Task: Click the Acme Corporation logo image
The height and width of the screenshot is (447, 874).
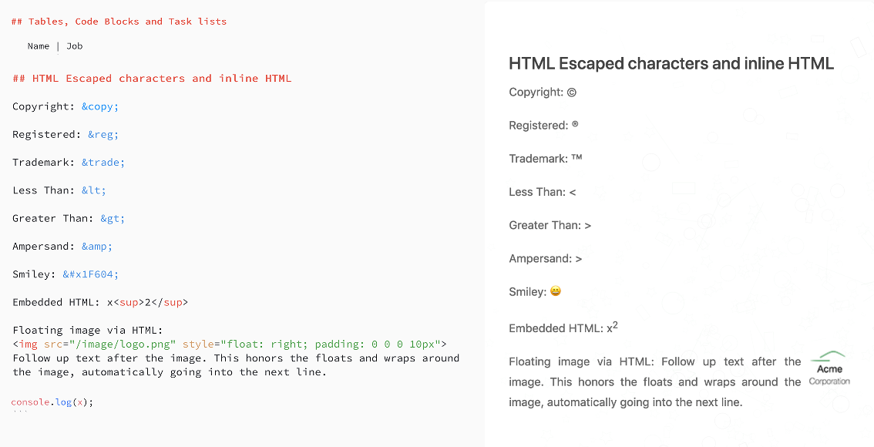Action: point(829,368)
